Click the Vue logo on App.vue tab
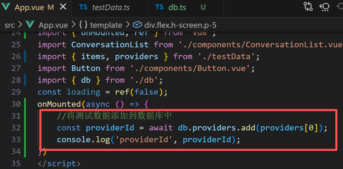Viewport: 343px width, 169px height. [6, 7]
